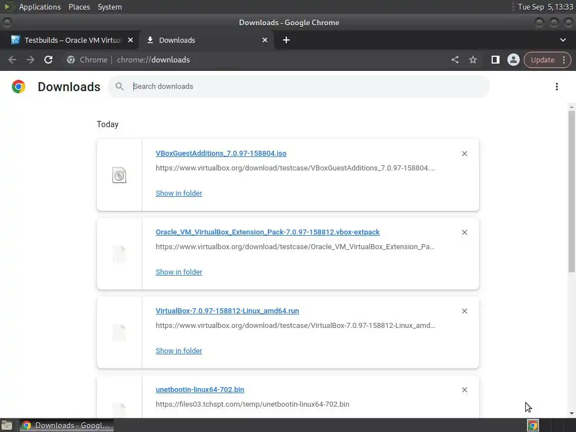Remove VirtualBox Linux_amd64.run from list
This screenshot has height=432, width=576.
(464, 311)
